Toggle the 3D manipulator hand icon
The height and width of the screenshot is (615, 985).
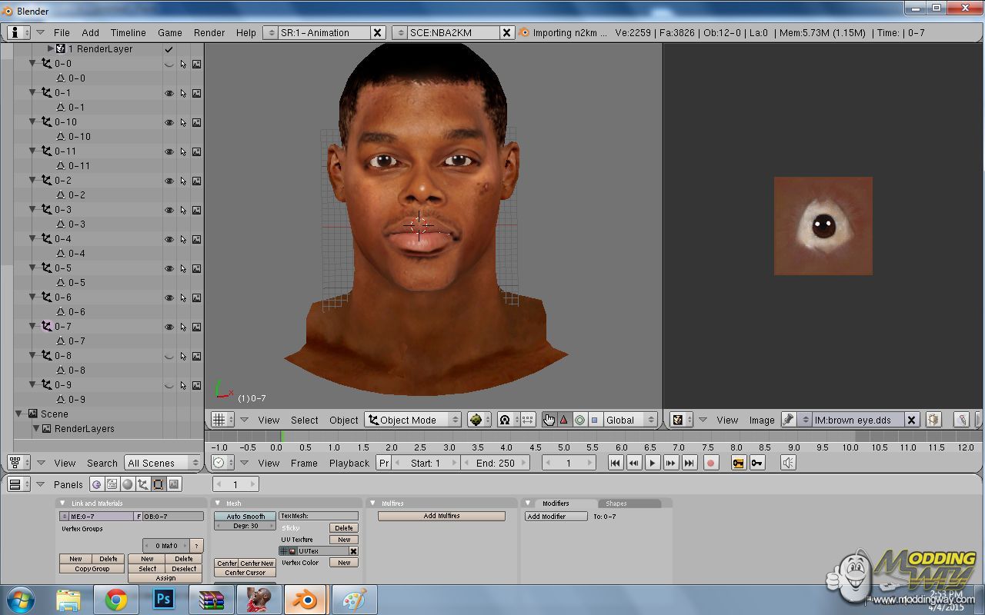coord(549,420)
